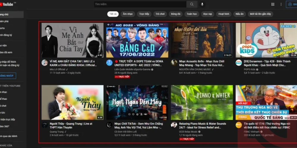Activate voice search microphone icon
This screenshot has height=148, width=297.
click(202, 4)
